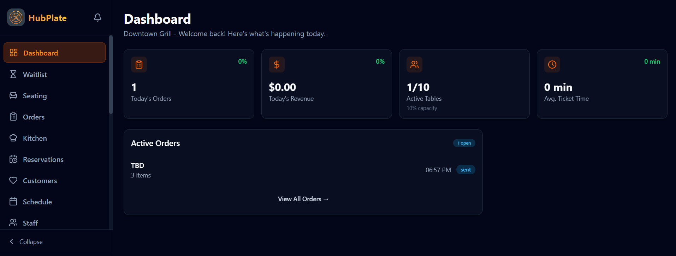Collapse the sidebar navigation
The image size is (676, 256).
click(26, 242)
